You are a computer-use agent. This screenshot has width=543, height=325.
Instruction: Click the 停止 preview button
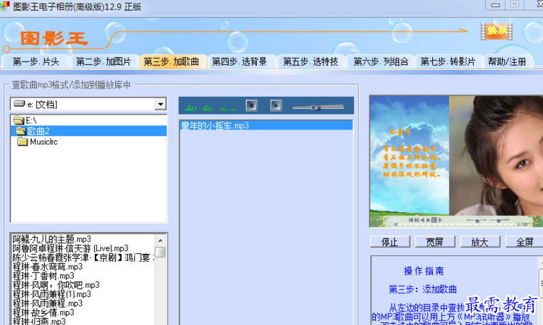coord(390,242)
